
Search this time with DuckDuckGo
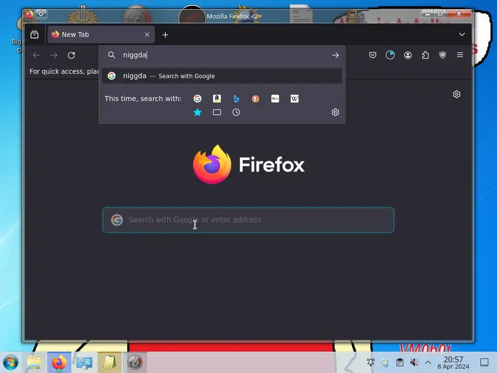pyautogui.click(x=255, y=99)
